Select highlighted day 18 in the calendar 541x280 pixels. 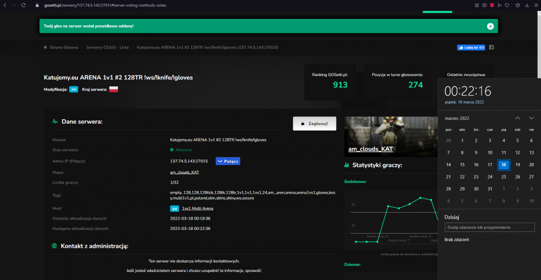[x=504, y=165]
